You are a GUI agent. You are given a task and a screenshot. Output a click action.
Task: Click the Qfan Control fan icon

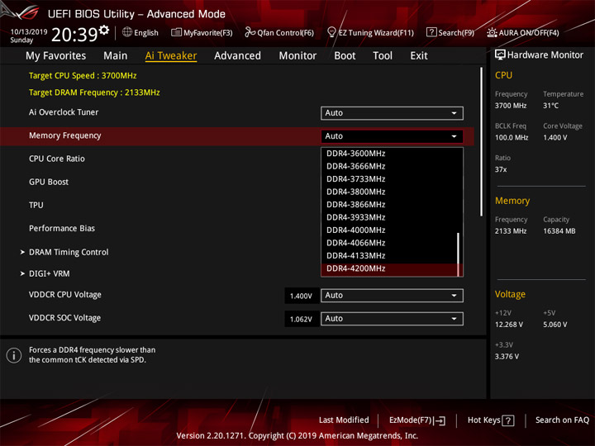point(250,32)
